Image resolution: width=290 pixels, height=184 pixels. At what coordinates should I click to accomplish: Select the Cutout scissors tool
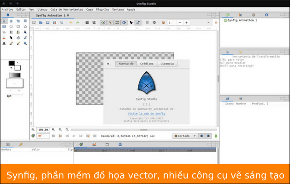[x=4, y=38]
